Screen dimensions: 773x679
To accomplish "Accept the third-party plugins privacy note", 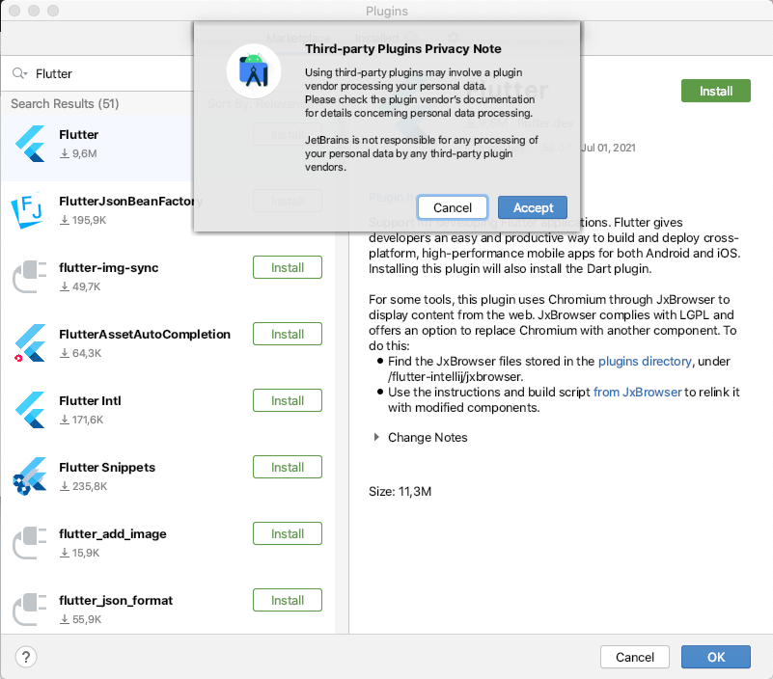I will point(533,207).
